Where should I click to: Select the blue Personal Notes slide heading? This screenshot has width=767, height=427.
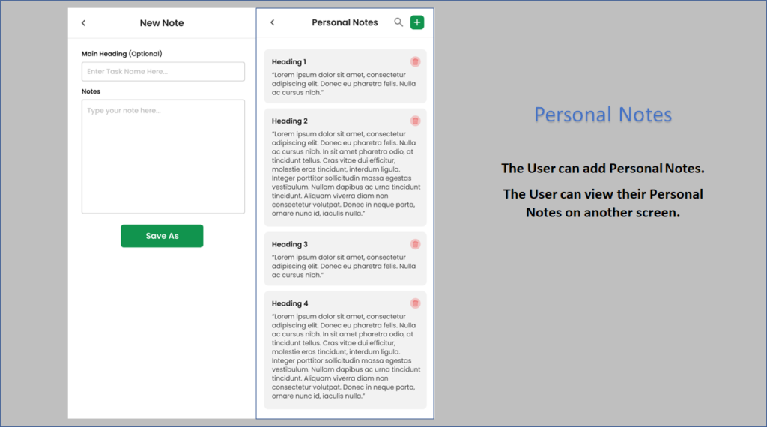pyautogui.click(x=603, y=115)
